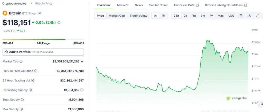Screen dimensions: 263x112
Task: Select the Max time range
Action: [x=221, y=16]
